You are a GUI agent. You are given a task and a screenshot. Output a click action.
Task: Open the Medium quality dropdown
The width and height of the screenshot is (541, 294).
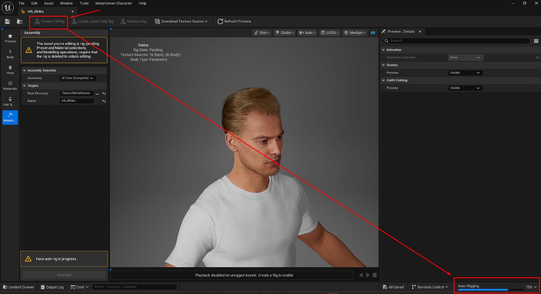point(355,33)
